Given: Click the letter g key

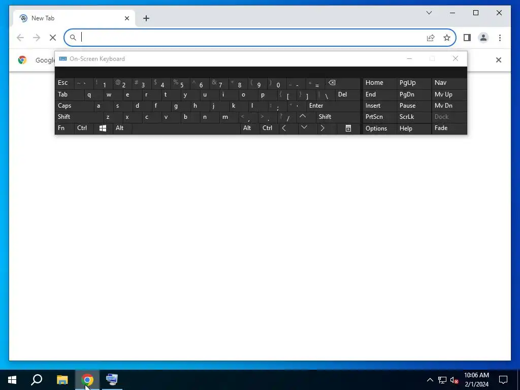Looking at the screenshot, I should (x=181, y=106).
